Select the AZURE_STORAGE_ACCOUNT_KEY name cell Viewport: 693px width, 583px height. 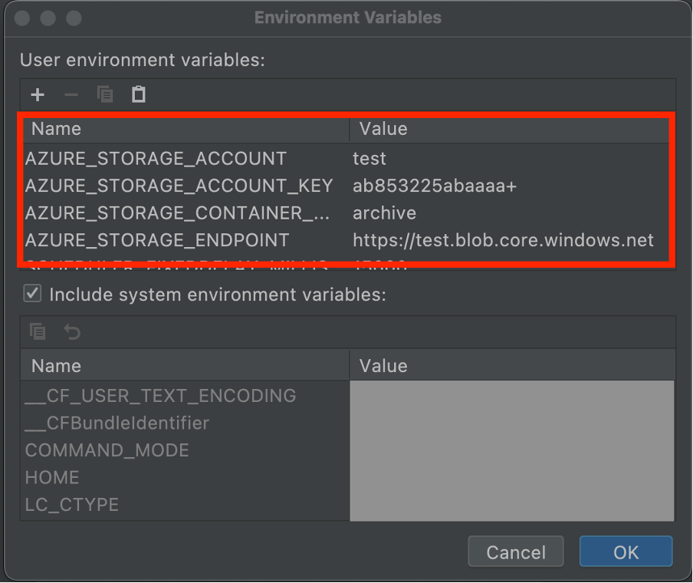click(186, 186)
